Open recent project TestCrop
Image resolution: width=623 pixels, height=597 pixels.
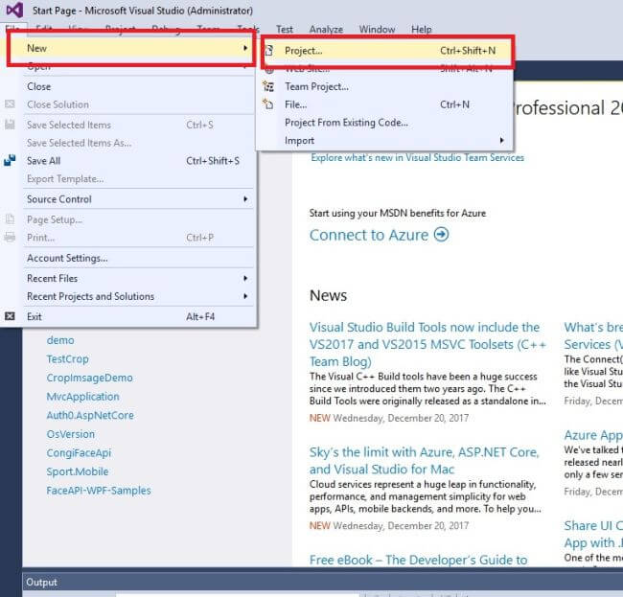coord(67,358)
